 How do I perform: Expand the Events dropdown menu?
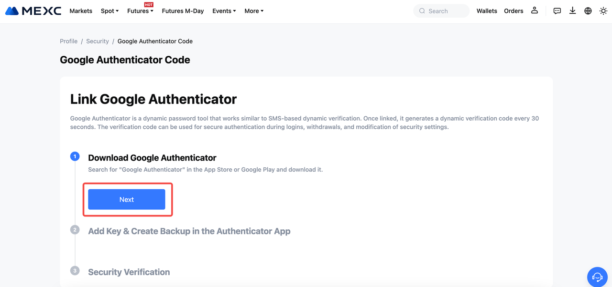coord(224,11)
